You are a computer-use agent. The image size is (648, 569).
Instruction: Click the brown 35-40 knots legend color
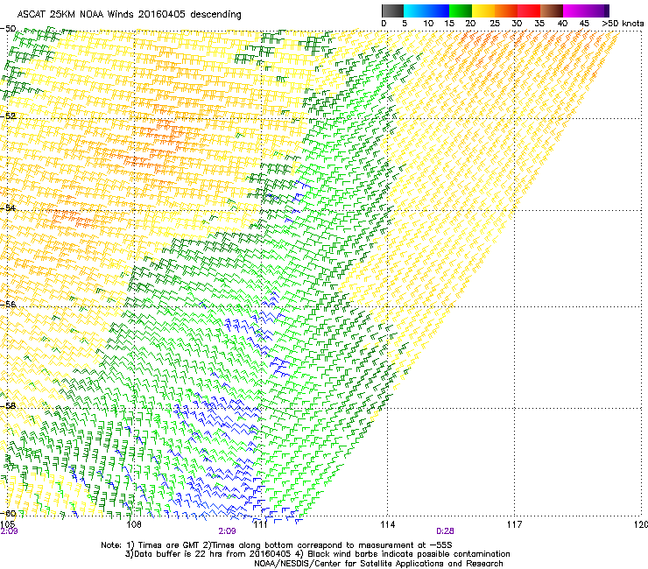point(552,11)
